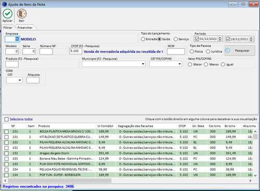The height and width of the screenshot is (191, 260).
Task: Click the horizontal scrollbar right arrow
Action: coord(250,181)
